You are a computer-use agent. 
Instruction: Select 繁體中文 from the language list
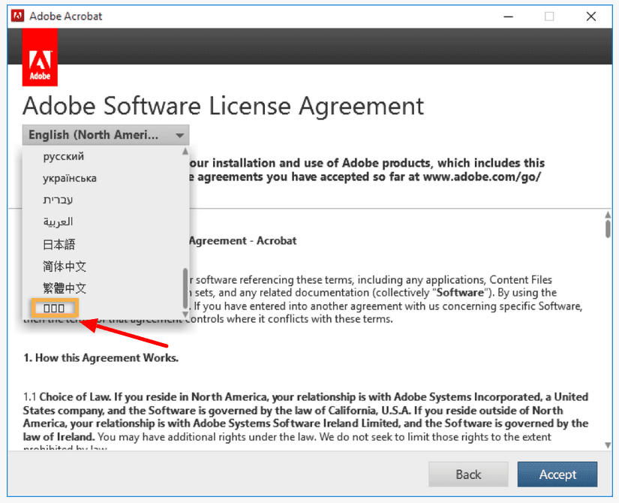pos(65,288)
